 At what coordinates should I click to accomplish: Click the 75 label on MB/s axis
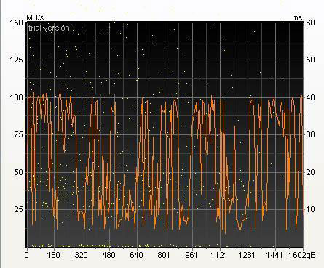coord(18,135)
